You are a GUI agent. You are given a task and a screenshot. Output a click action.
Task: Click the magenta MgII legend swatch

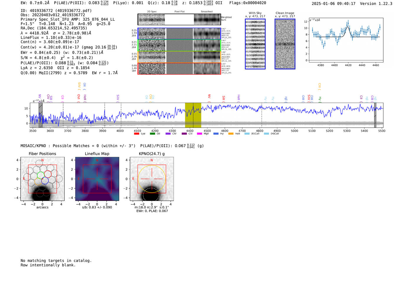tap(199, 134)
